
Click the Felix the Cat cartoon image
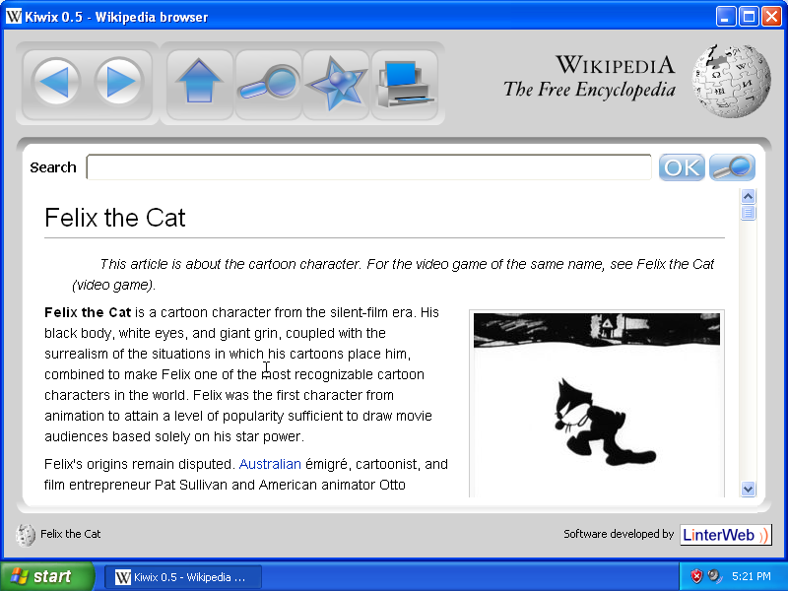(596, 404)
